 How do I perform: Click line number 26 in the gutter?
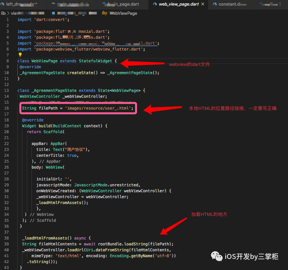(7, 167)
